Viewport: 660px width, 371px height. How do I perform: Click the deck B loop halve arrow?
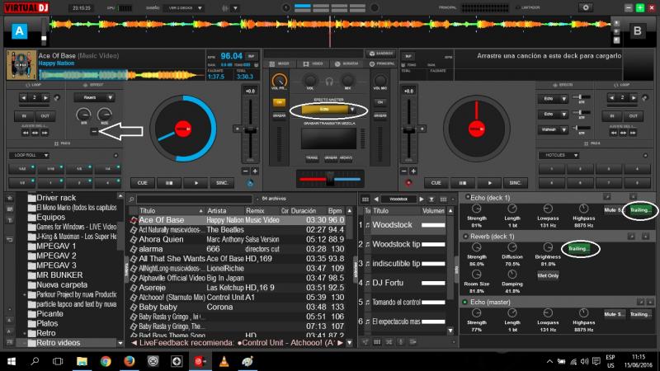point(611,97)
